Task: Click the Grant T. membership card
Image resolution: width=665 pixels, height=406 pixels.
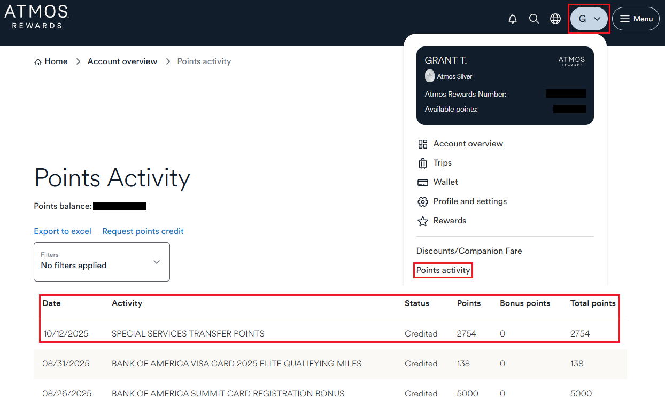Action: point(505,85)
